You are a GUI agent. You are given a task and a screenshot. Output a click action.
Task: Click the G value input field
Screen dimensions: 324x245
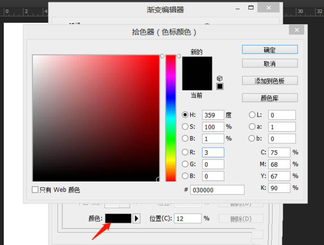pyautogui.click(x=213, y=164)
